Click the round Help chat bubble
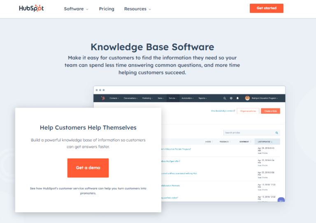 (x=281, y=200)
